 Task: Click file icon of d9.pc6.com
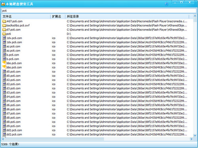[4, 126]
